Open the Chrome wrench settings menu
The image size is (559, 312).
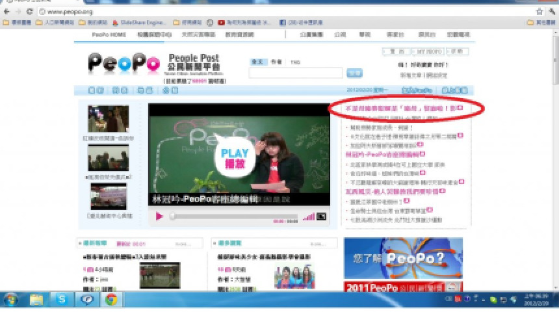click(551, 12)
